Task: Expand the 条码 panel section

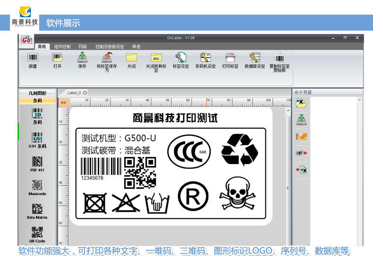Action: click(37, 101)
